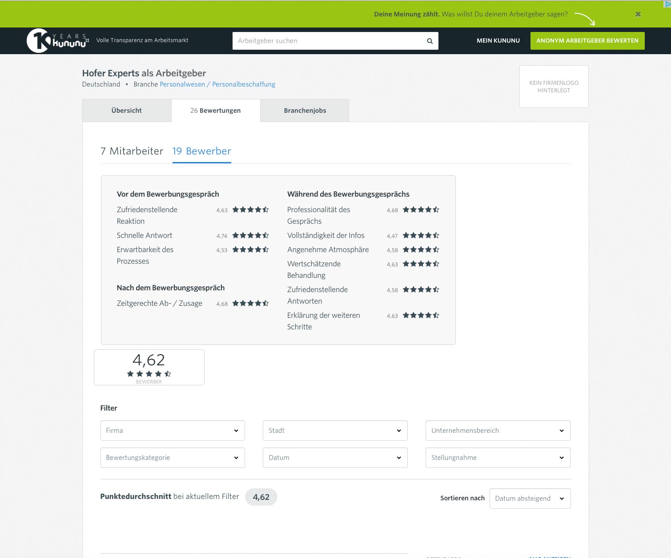Switch to the Übersicht tab
The width and height of the screenshot is (671, 558).
coord(127,111)
